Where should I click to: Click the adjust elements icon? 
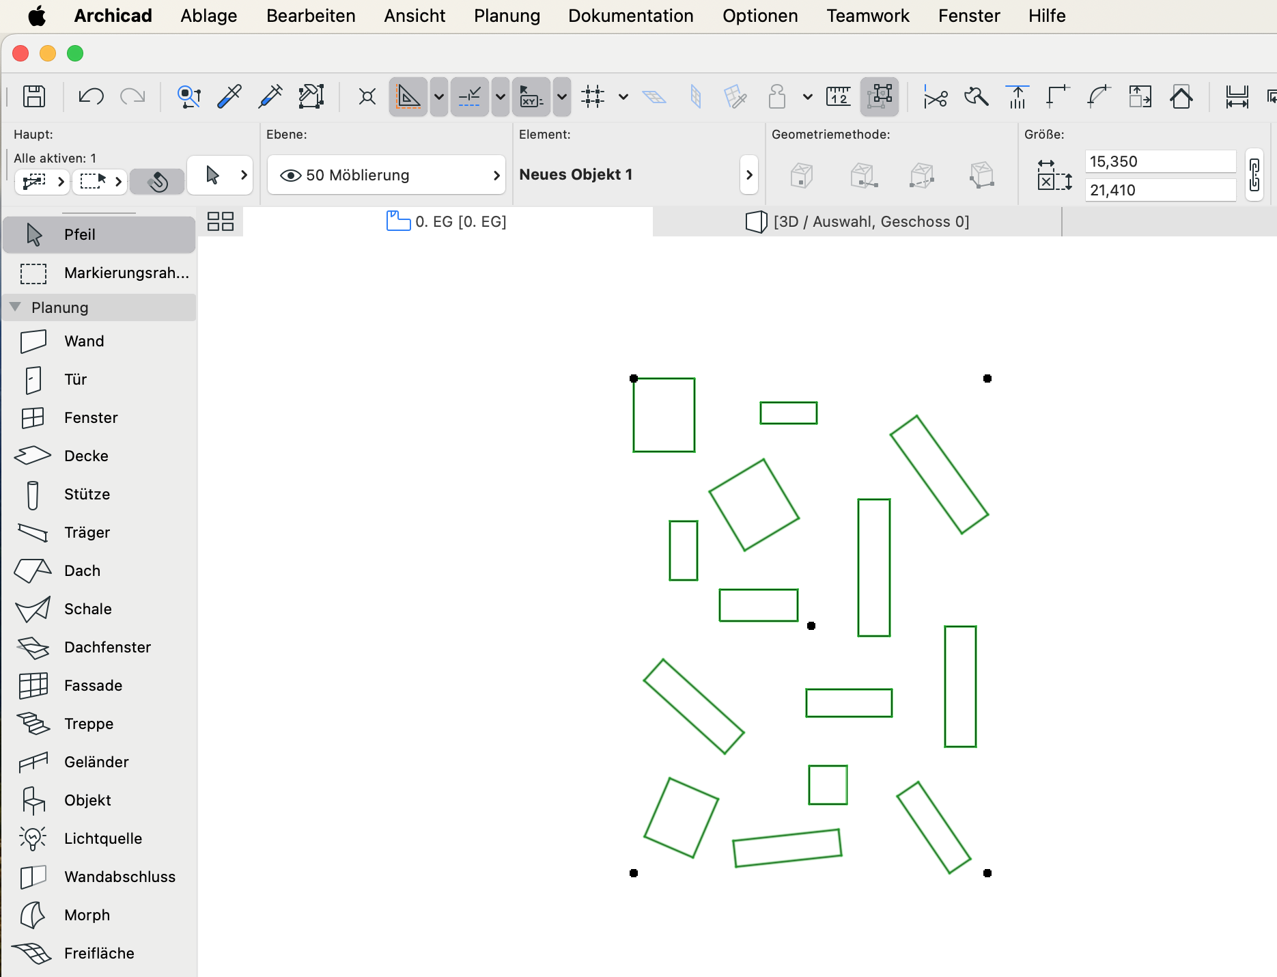[x=1018, y=96]
